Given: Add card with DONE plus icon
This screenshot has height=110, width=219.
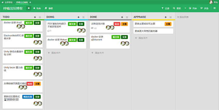Looking at the screenshot, I should [x=122, y=17].
